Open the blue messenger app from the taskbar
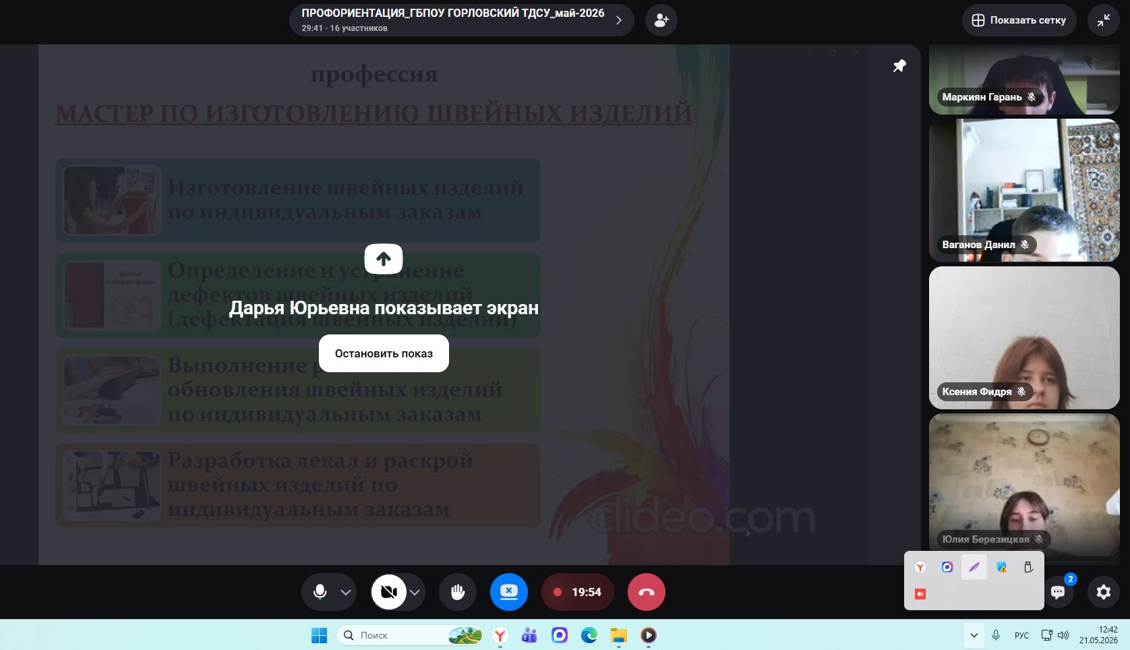Screen dimensions: 1130x650 559,635
